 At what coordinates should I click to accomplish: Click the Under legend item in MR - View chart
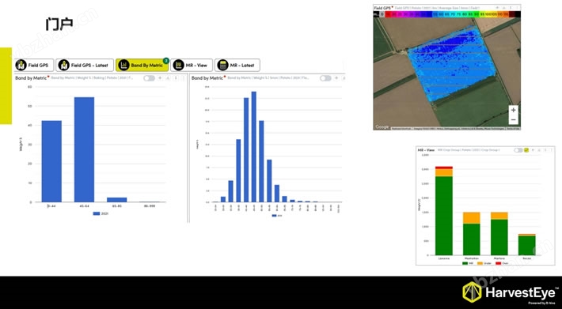point(484,263)
